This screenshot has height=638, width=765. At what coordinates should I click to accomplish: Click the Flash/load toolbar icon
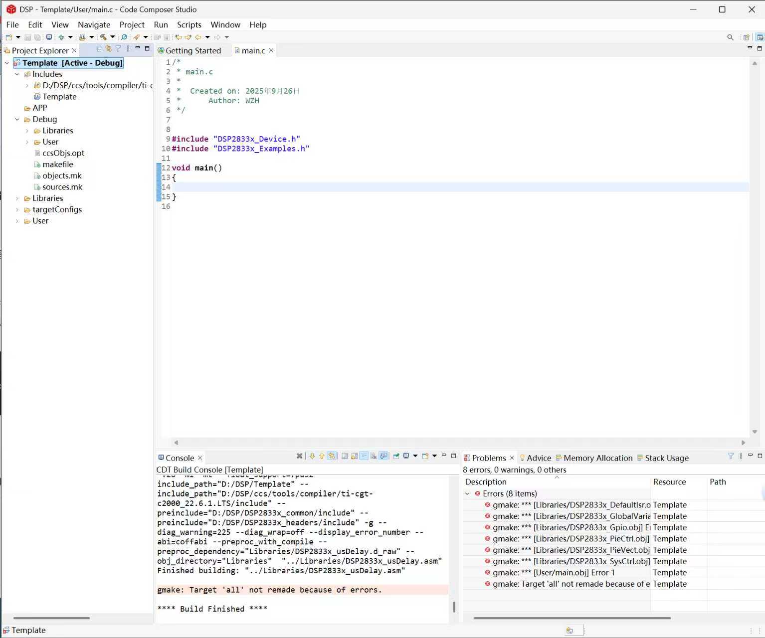click(x=82, y=37)
